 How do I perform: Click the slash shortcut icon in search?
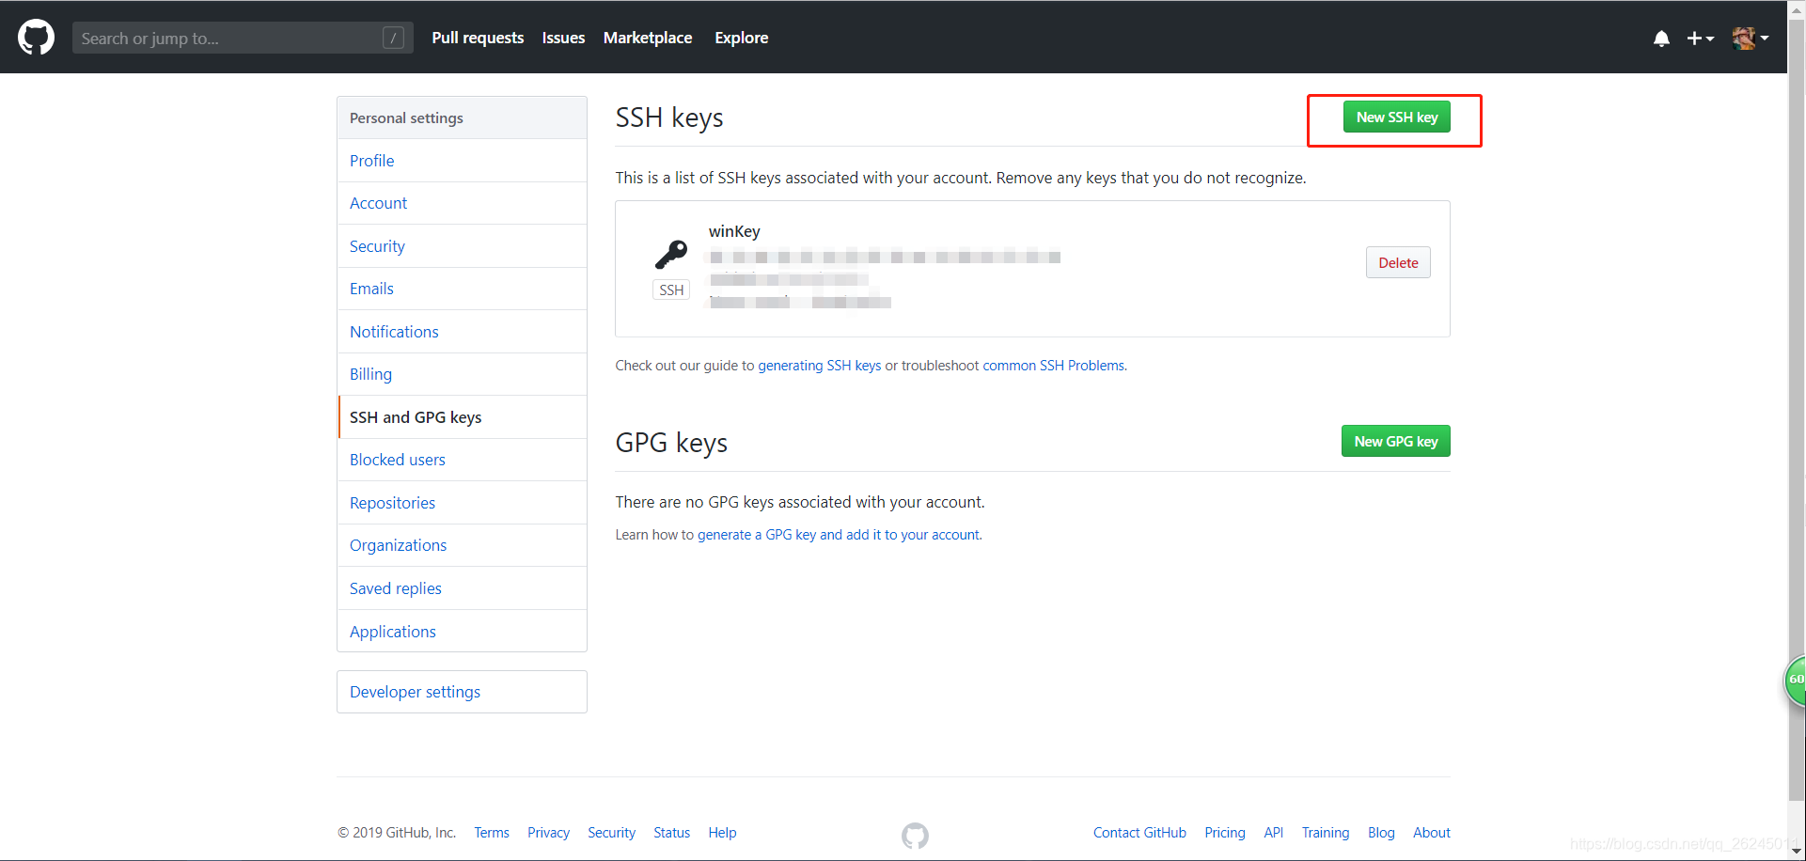[393, 38]
